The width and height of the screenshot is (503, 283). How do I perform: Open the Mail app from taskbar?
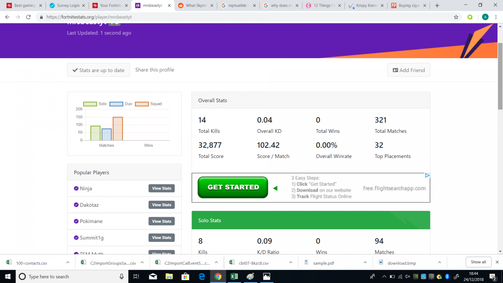point(153,276)
